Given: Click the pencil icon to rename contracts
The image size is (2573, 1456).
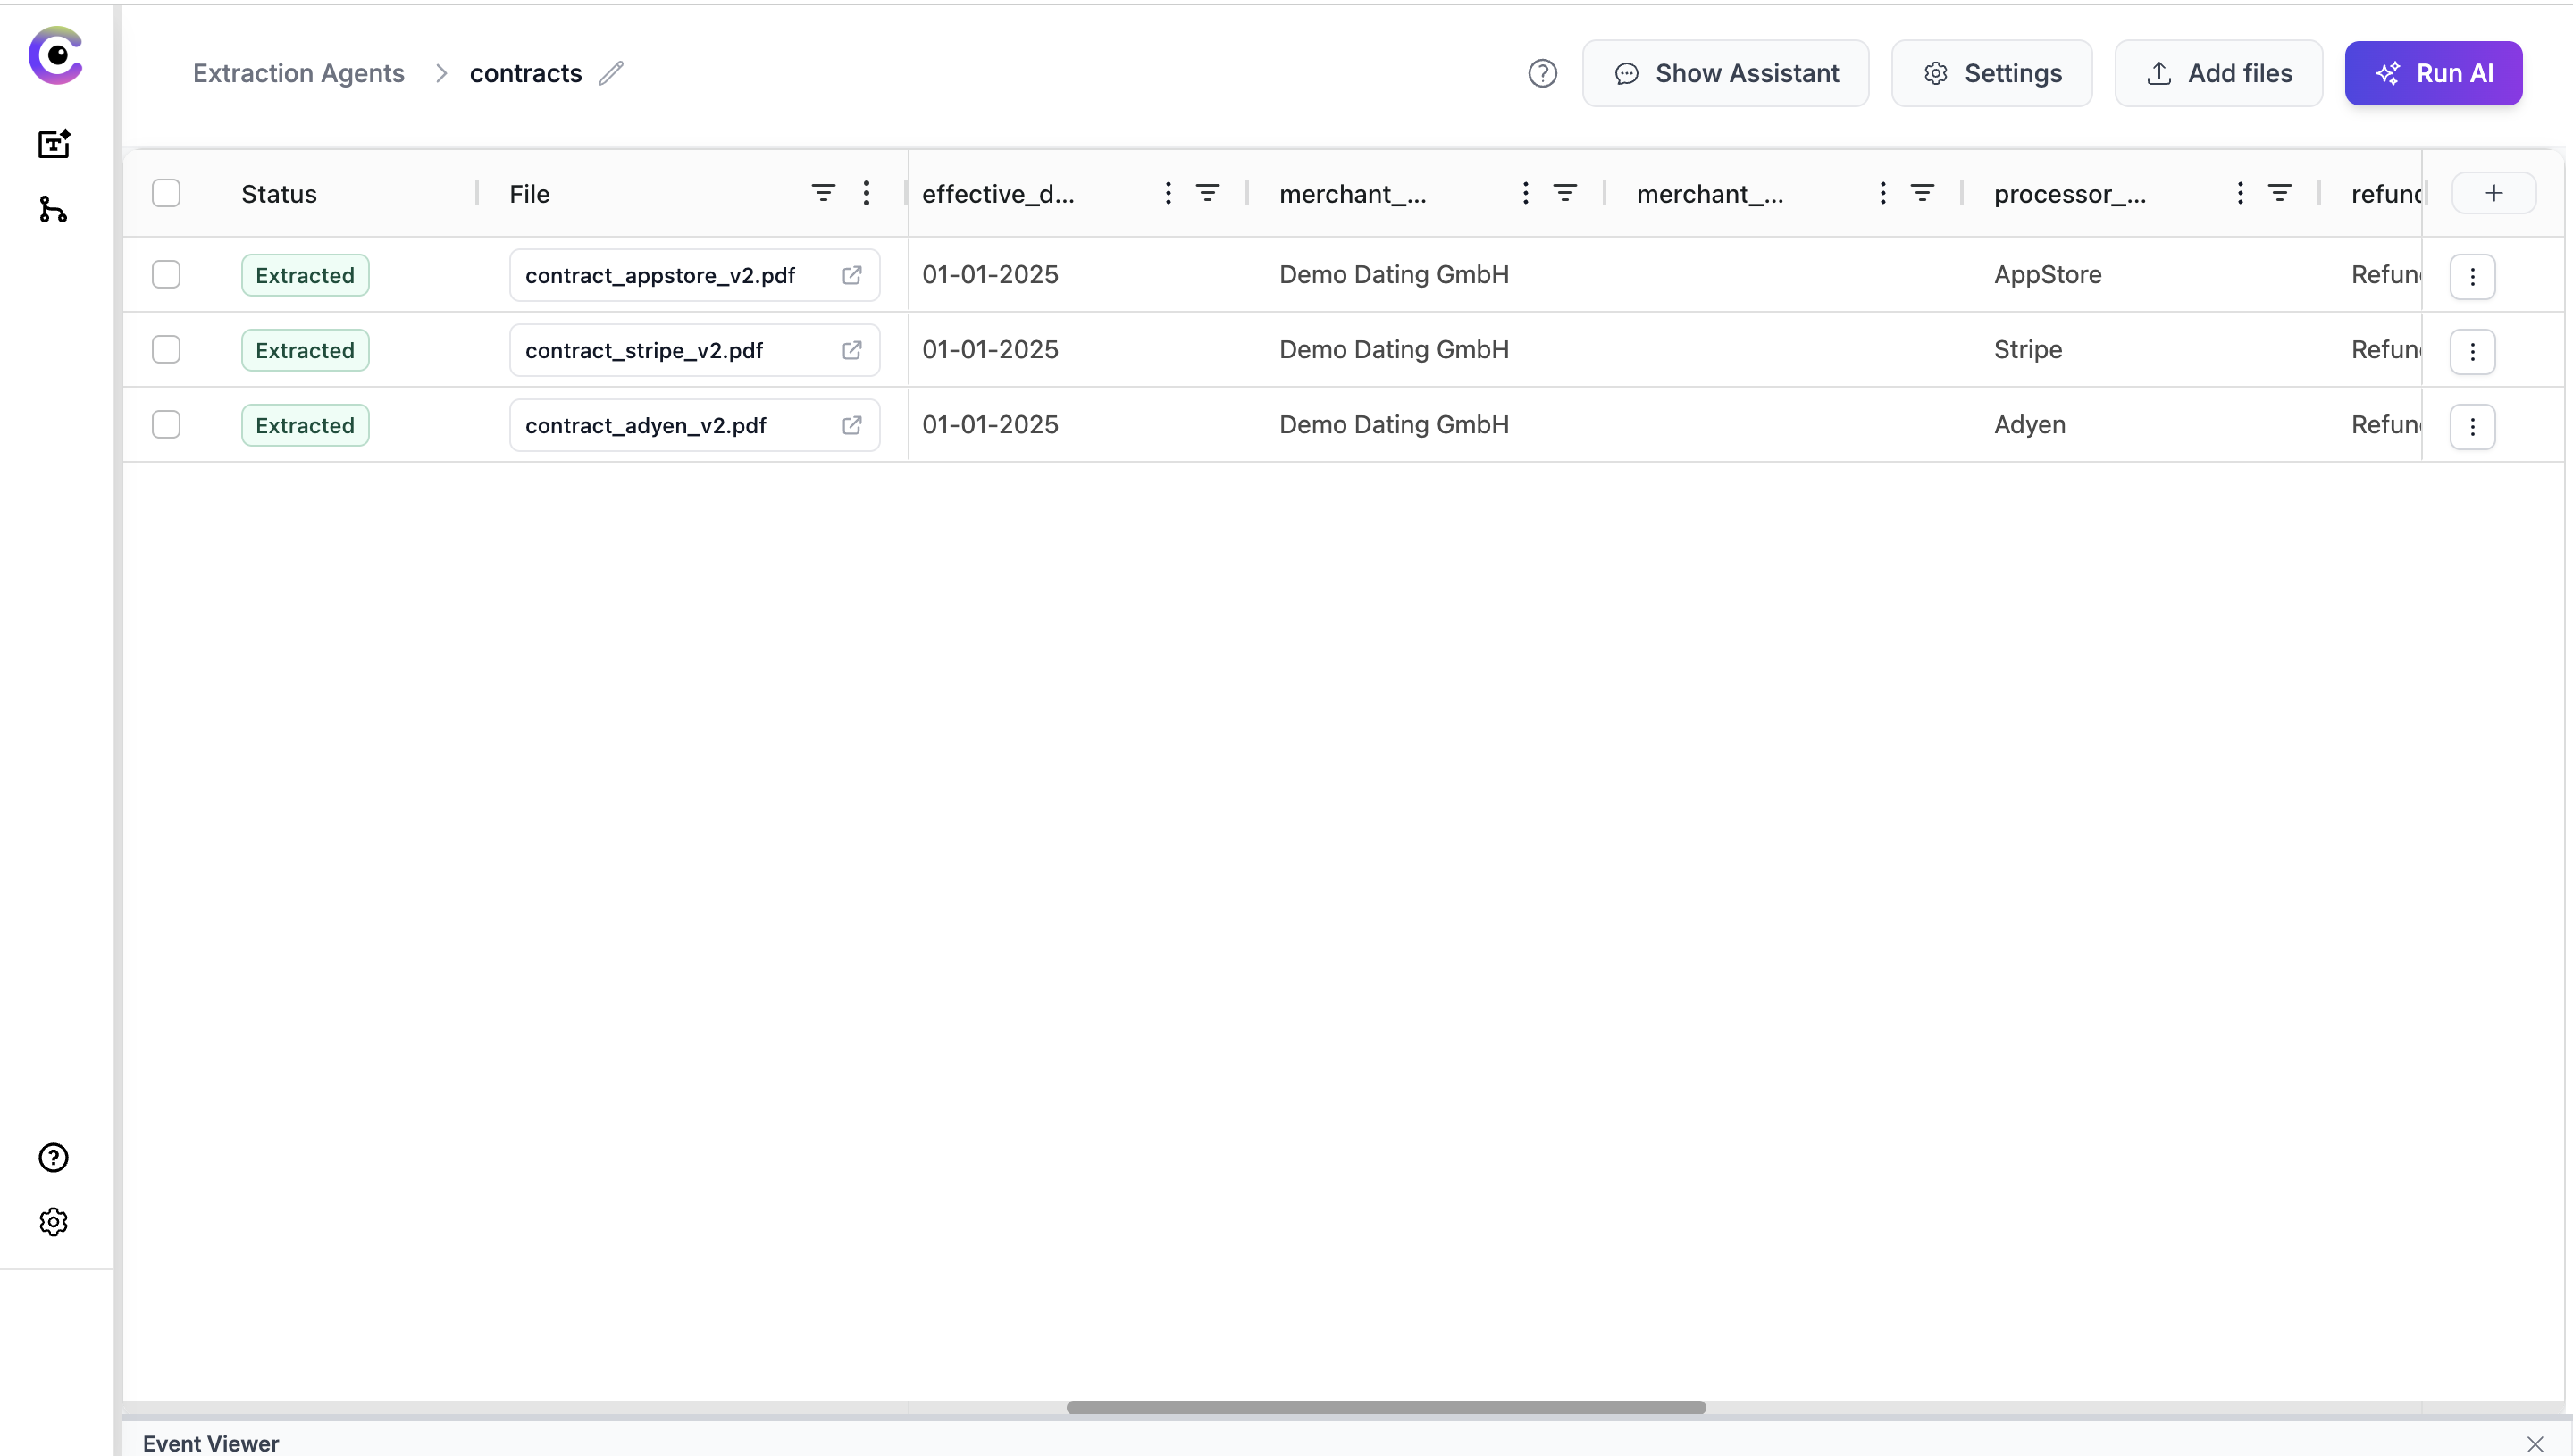Looking at the screenshot, I should [611, 73].
